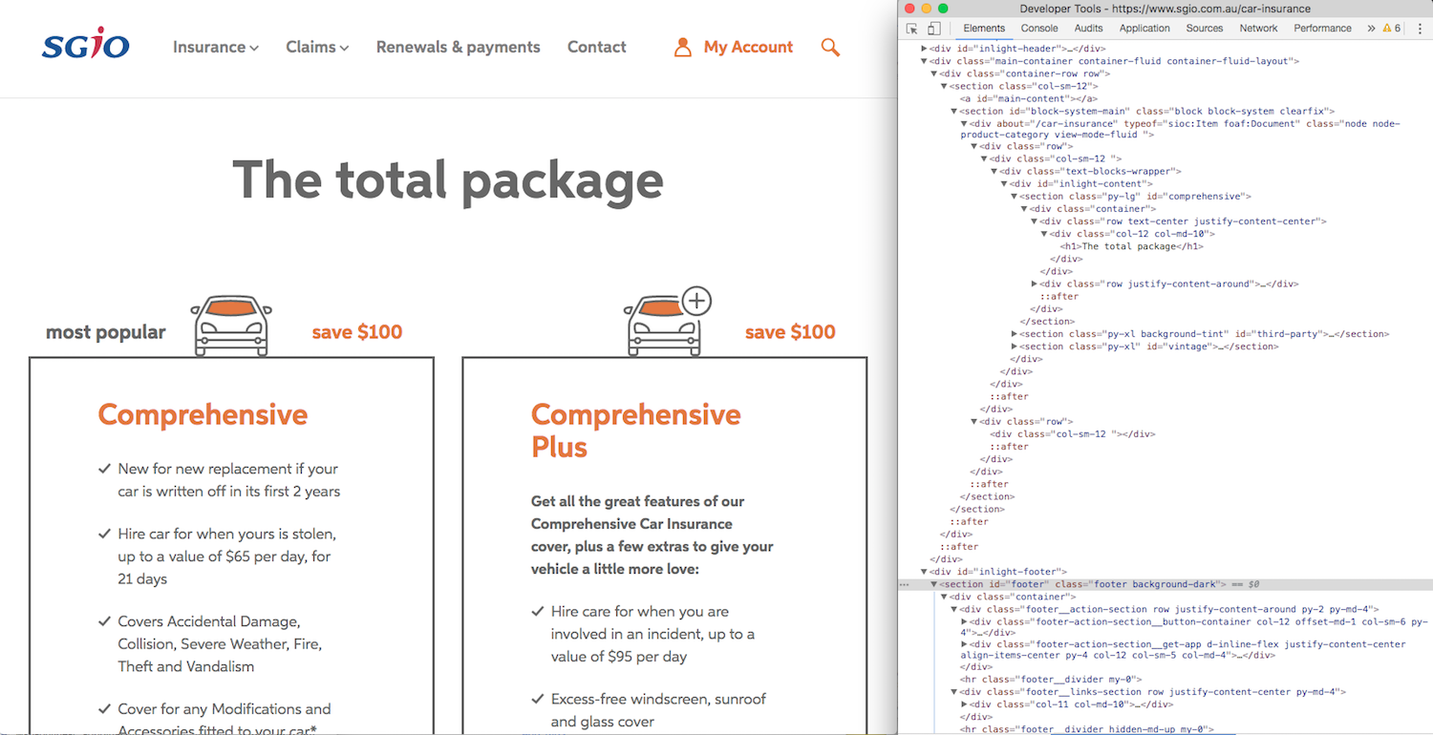Expand the col-11 col-md-10 div node
The image size is (1433, 735).
(x=964, y=704)
